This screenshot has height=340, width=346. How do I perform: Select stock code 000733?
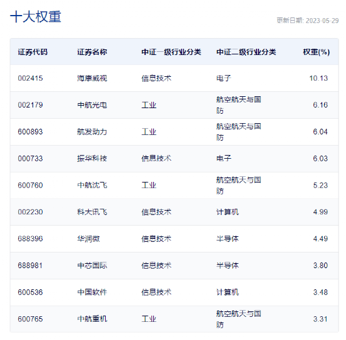point(30,159)
